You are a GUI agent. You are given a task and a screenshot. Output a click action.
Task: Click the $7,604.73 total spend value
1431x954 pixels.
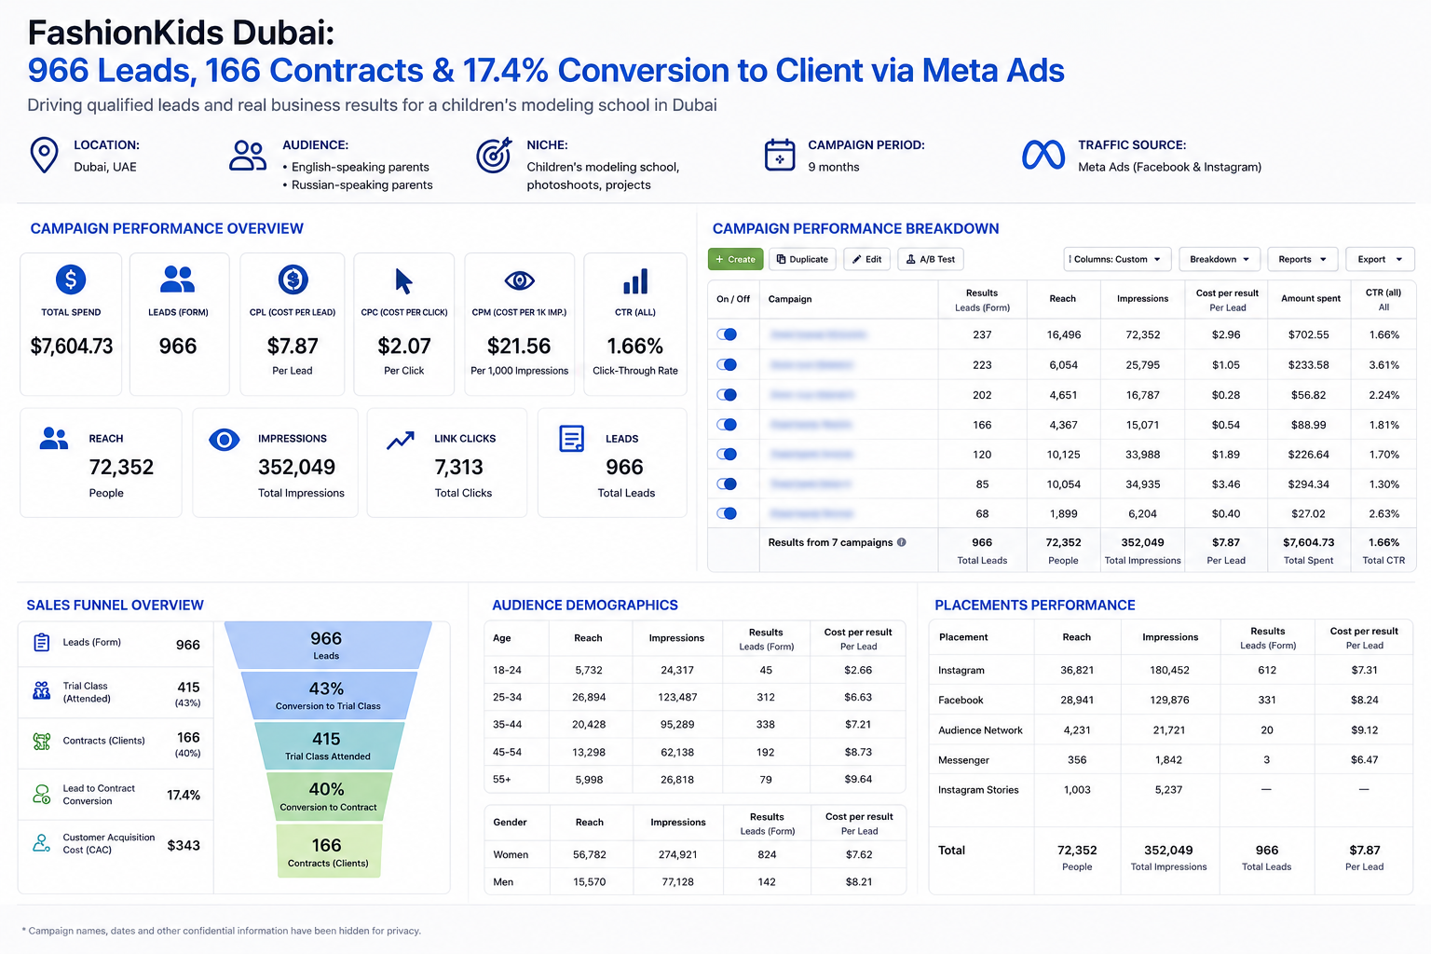[x=72, y=347]
